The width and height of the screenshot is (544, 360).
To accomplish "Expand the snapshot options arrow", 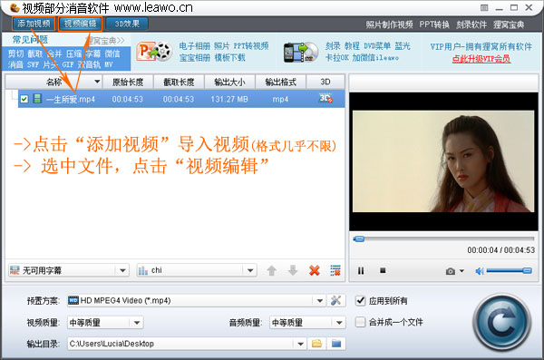I will 461,271.
